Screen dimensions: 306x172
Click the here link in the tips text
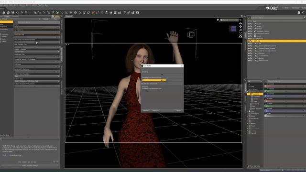[8, 155]
